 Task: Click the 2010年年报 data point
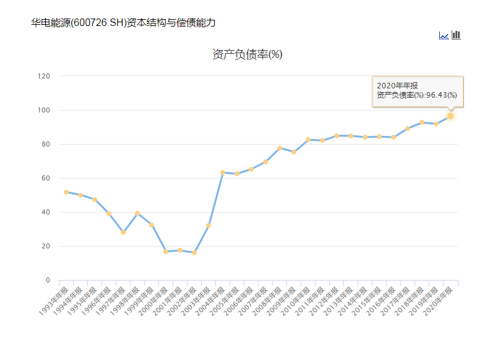coord(308,140)
